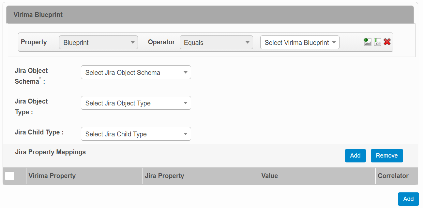Click the Jira Object Schema field label
This screenshot has height=208, width=423.
point(31,76)
